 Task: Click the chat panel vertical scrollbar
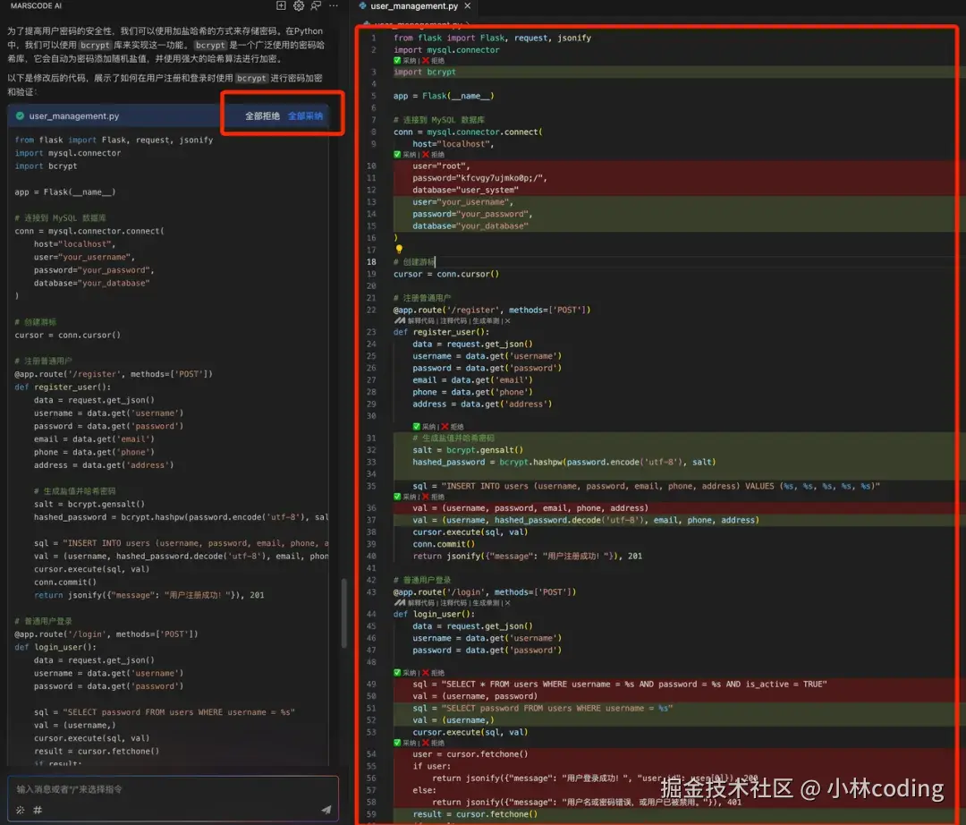pyautogui.click(x=343, y=613)
